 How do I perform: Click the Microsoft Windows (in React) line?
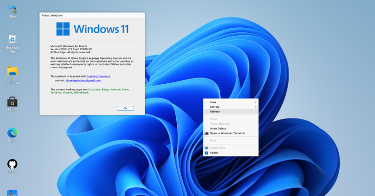69,46
